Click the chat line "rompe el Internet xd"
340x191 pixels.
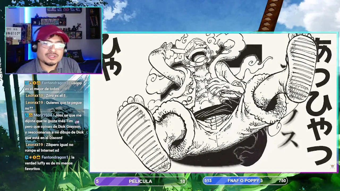tap(42, 150)
